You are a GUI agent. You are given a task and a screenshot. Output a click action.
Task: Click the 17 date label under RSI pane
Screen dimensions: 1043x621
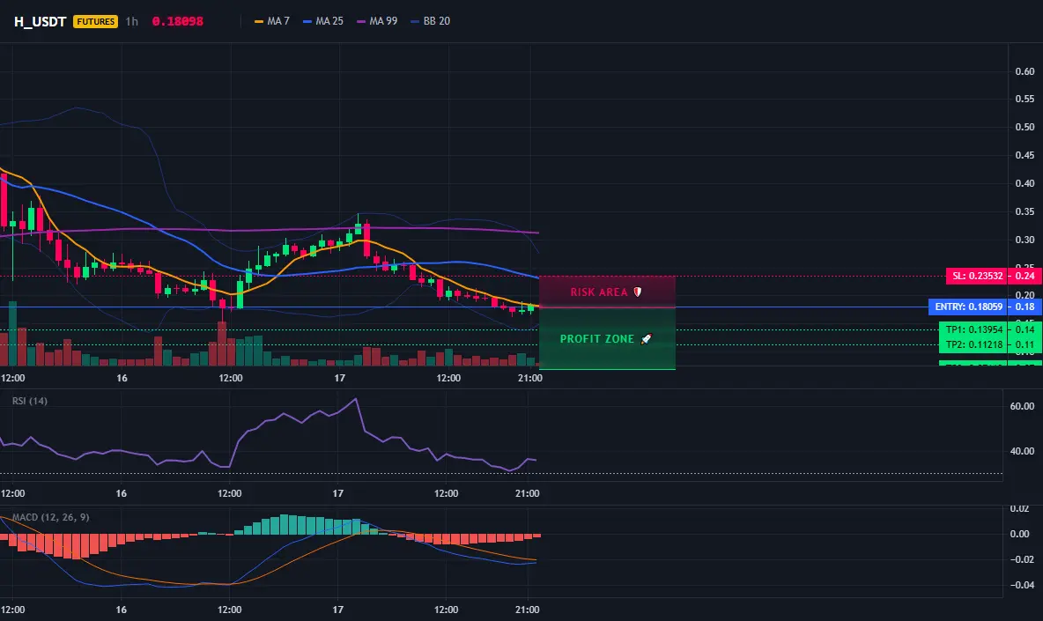point(338,493)
